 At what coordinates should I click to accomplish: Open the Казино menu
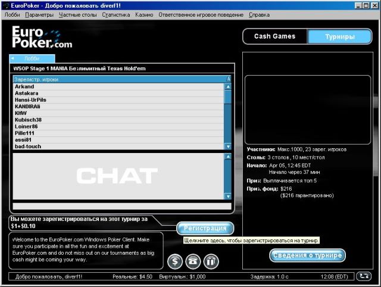pos(144,15)
